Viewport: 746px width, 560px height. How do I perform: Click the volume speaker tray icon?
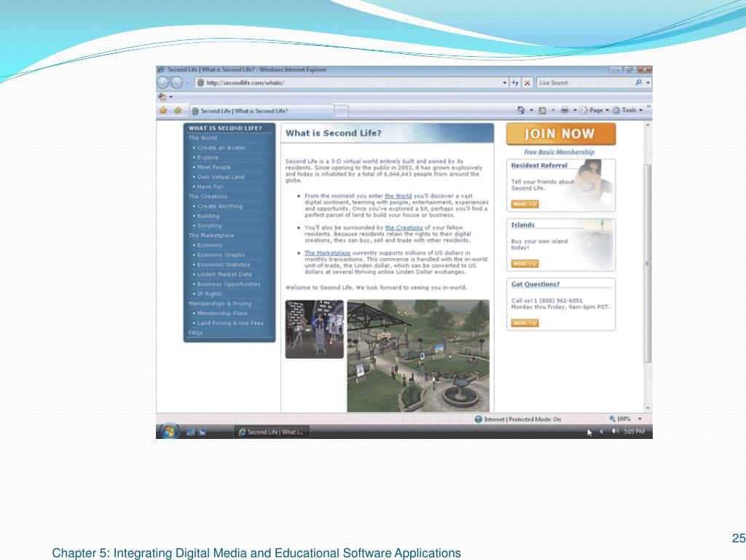tap(615, 432)
